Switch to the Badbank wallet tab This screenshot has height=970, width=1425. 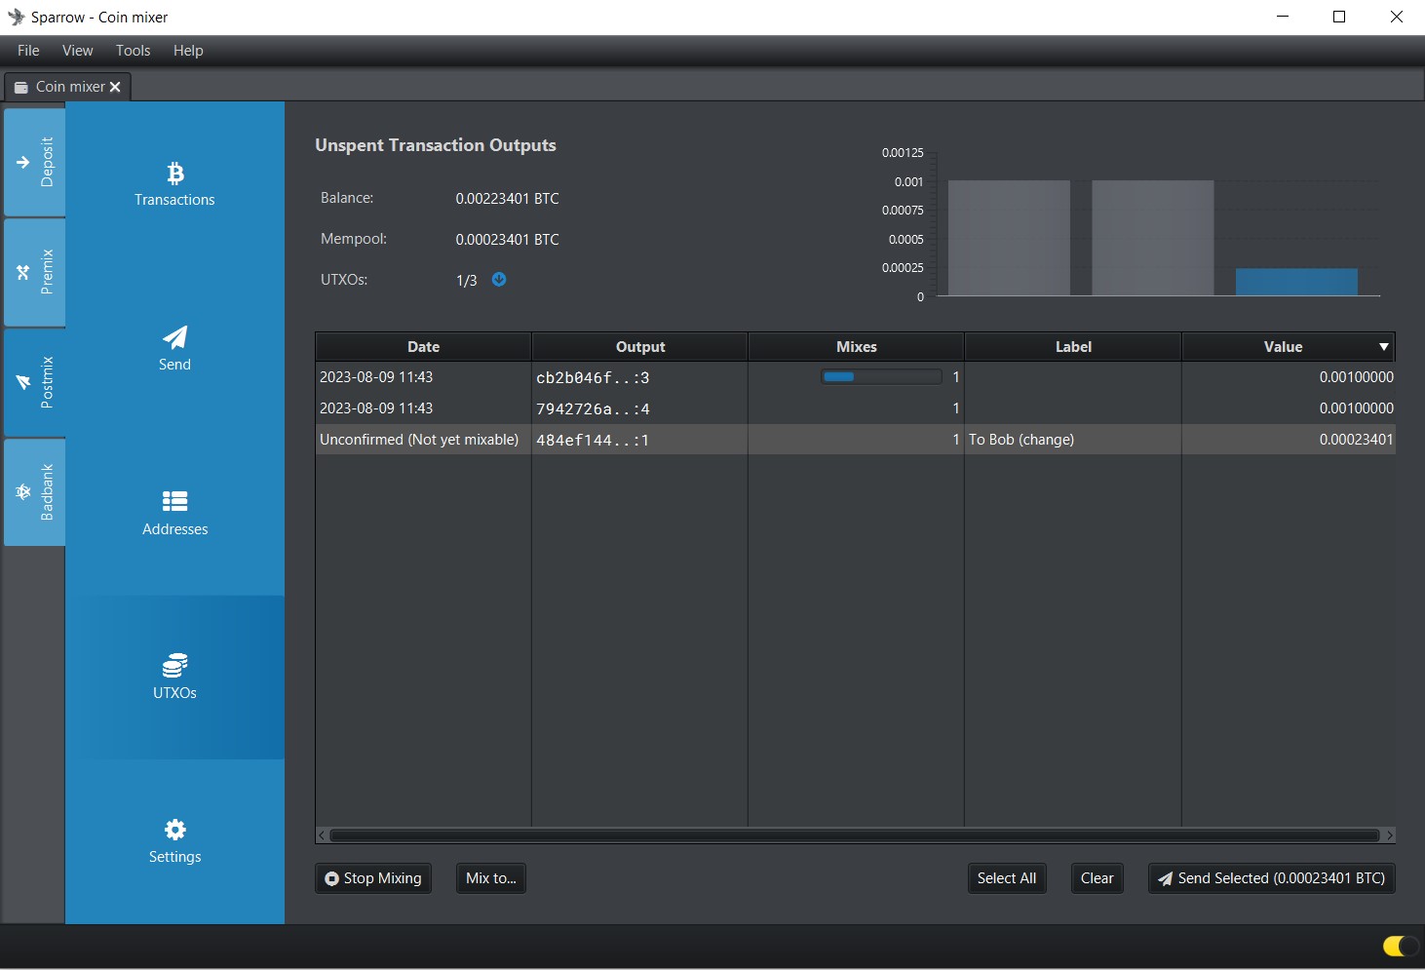35,492
